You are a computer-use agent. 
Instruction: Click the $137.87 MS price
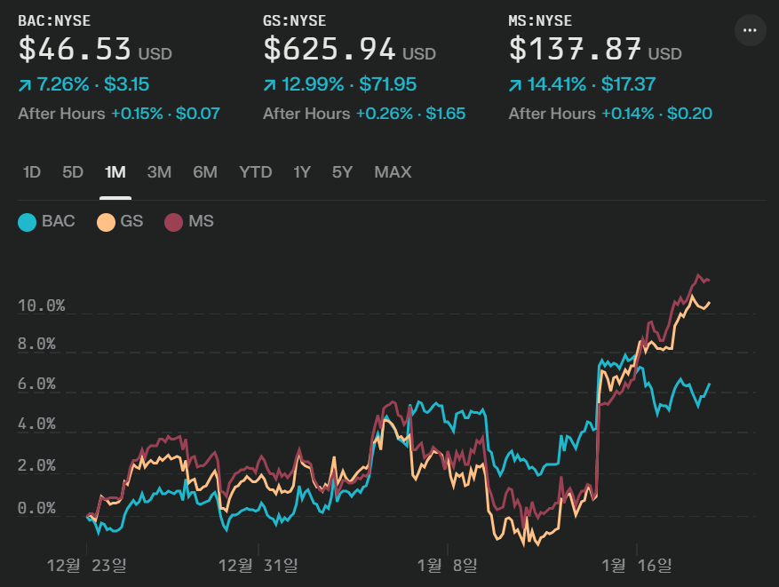click(x=575, y=49)
